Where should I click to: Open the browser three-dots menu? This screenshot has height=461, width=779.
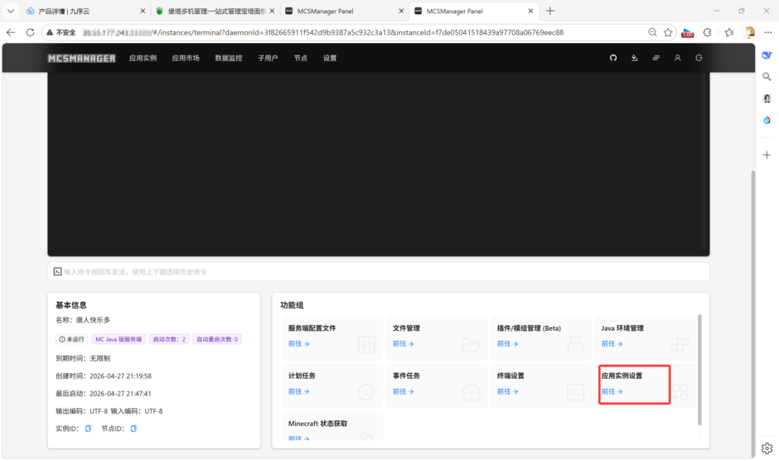pos(768,32)
